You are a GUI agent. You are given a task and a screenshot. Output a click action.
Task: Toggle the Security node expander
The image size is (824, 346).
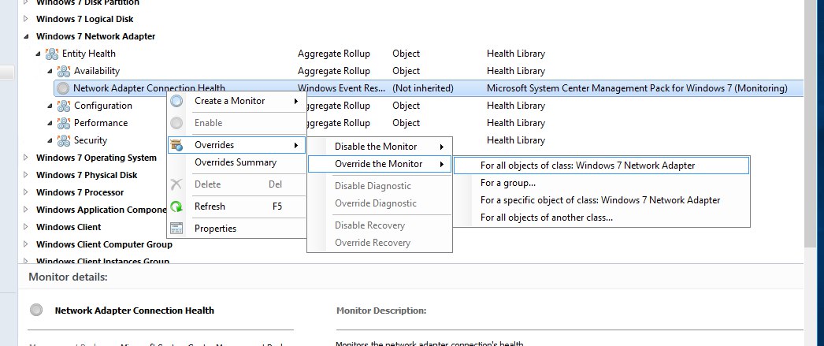coord(50,140)
